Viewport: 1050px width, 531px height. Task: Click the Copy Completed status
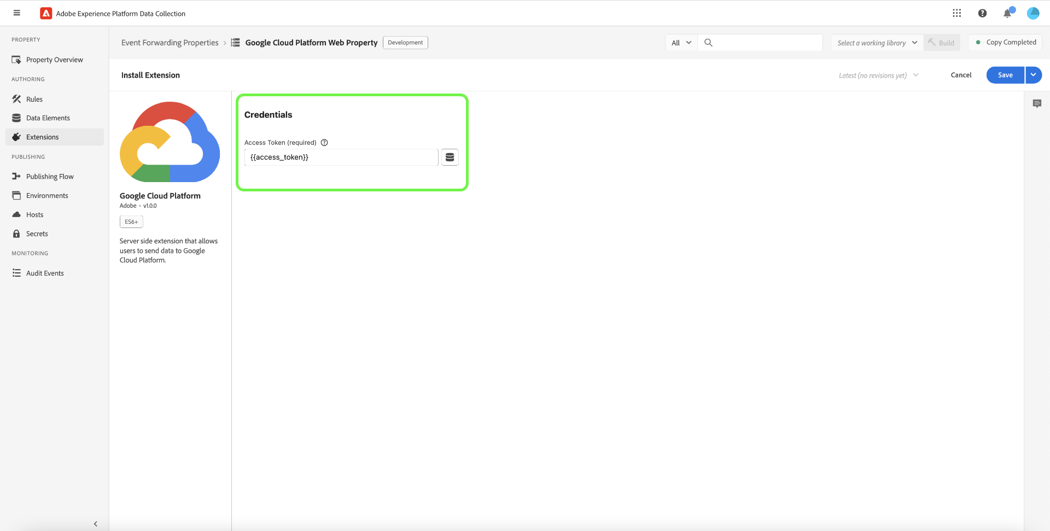click(x=1005, y=42)
